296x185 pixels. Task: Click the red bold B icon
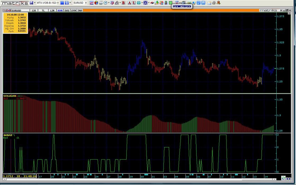click(123, 3)
